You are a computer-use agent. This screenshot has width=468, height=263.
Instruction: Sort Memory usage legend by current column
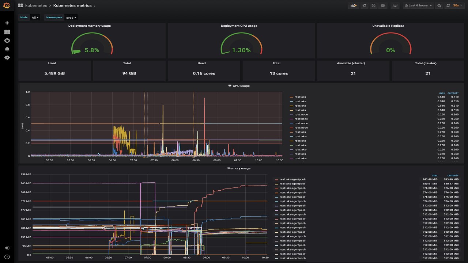tap(453, 176)
